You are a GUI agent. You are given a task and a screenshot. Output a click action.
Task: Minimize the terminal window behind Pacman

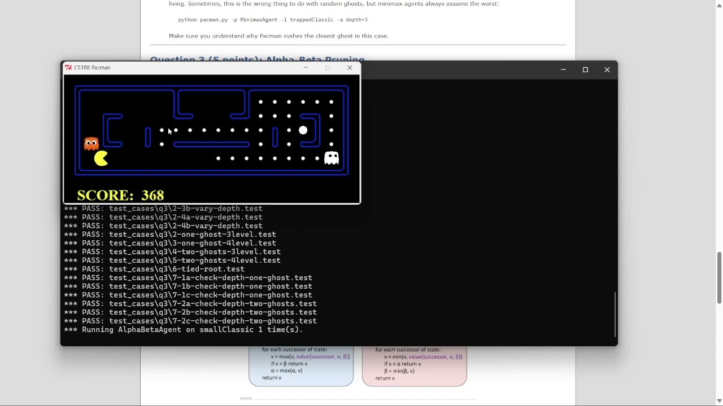tap(564, 70)
